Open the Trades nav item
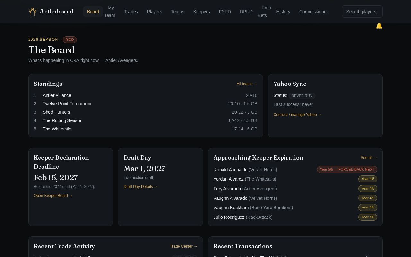Viewport: 411px width, 257px height. pyautogui.click(x=131, y=12)
